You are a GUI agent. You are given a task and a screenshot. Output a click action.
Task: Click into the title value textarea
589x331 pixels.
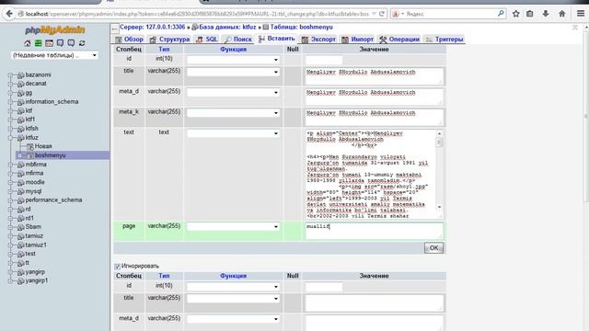point(374,76)
